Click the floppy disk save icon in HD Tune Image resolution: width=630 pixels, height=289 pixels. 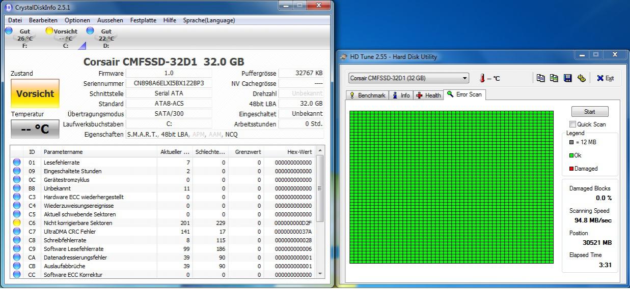coord(568,78)
